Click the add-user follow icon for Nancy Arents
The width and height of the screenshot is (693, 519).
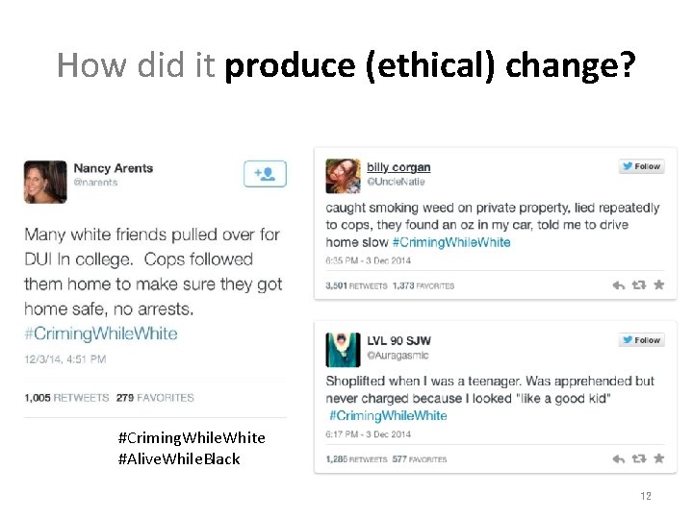[x=265, y=173]
